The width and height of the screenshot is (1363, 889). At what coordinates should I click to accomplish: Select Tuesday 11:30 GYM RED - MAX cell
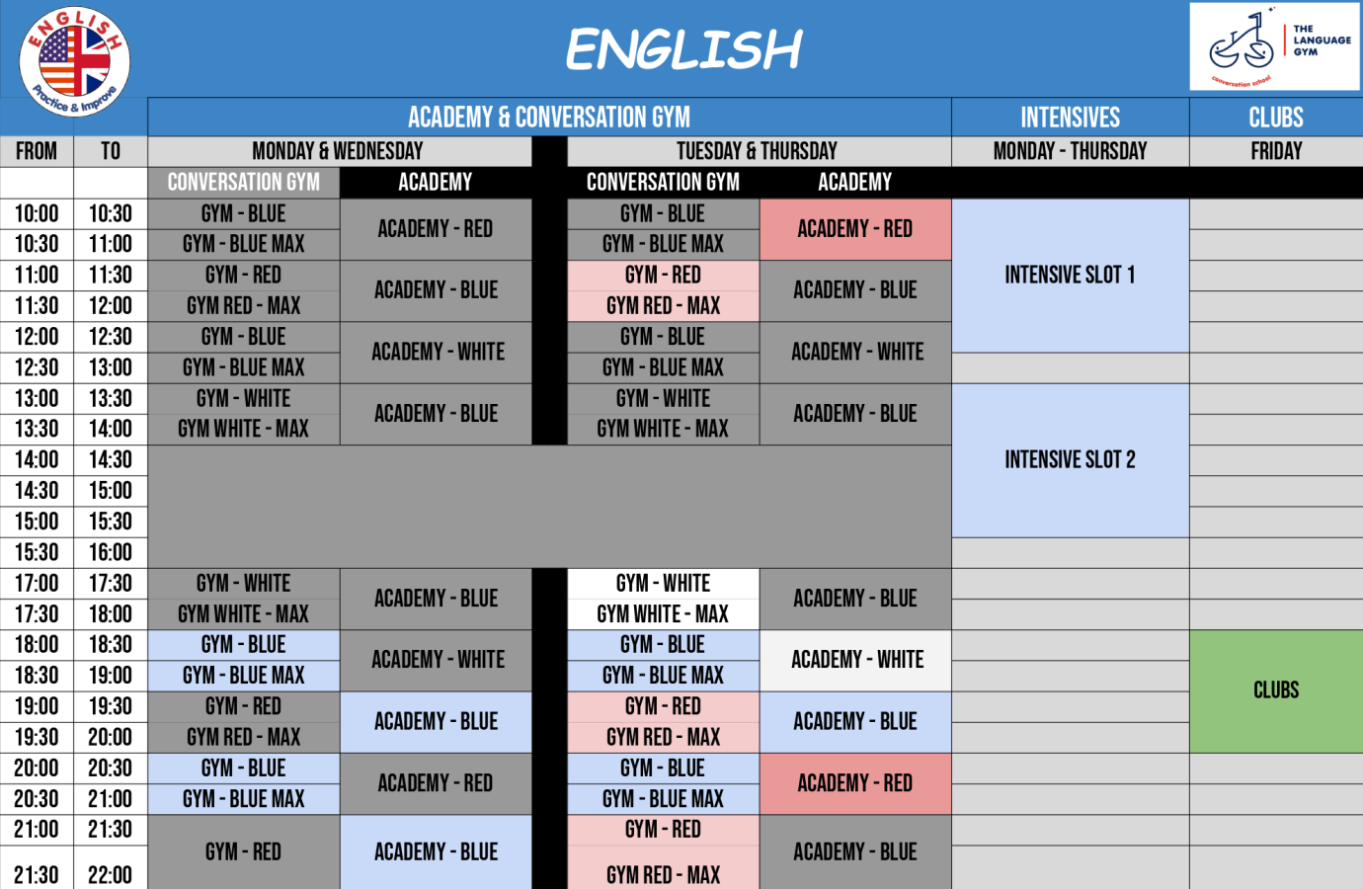pos(663,306)
